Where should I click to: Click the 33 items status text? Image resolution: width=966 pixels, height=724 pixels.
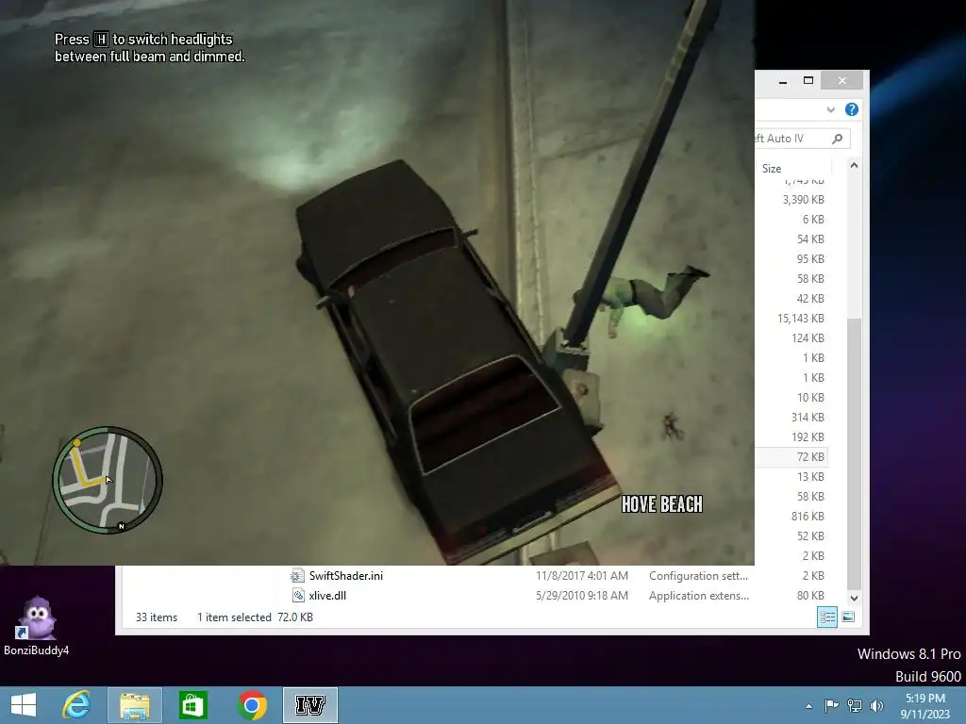pyautogui.click(x=157, y=617)
